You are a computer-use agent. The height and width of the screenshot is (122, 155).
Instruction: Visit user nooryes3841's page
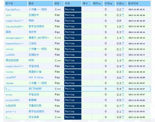pyautogui.click(x=13, y=100)
